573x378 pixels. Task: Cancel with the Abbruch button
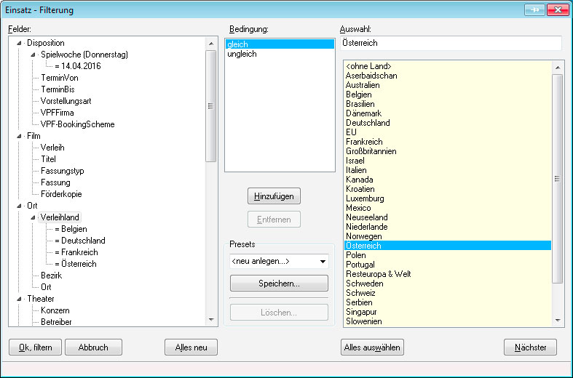(x=93, y=347)
